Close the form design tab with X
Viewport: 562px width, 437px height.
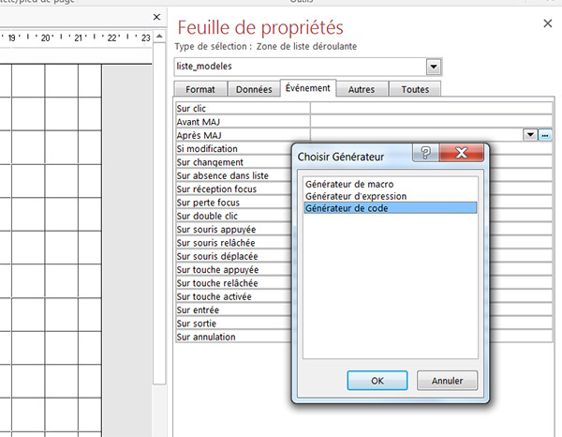[x=156, y=17]
